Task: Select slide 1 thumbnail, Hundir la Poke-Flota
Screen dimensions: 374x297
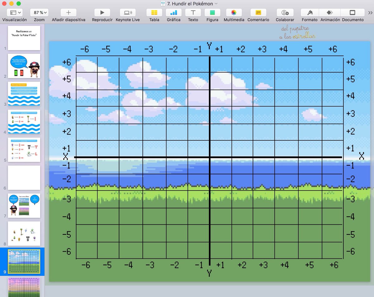Action: pos(24,38)
